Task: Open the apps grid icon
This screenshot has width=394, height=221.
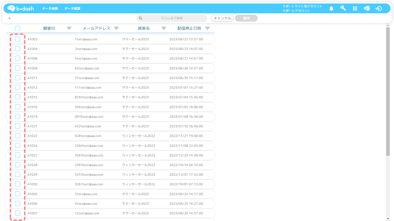Action: [x=355, y=9]
